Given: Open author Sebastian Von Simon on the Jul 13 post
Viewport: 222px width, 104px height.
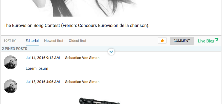Looking at the screenshot, I should pos(82,82).
